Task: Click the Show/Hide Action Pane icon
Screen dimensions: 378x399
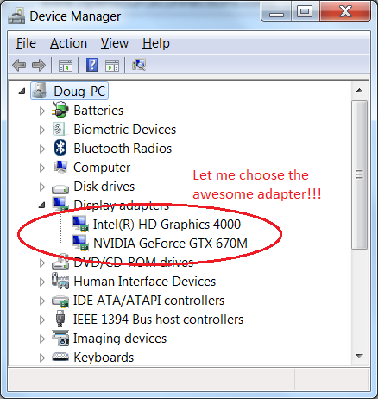Action: coord(112,66)
